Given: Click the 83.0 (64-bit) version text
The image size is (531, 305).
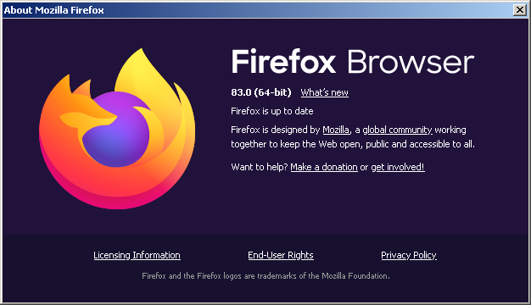Looking at the screenshot, I should tap(261, 92).
